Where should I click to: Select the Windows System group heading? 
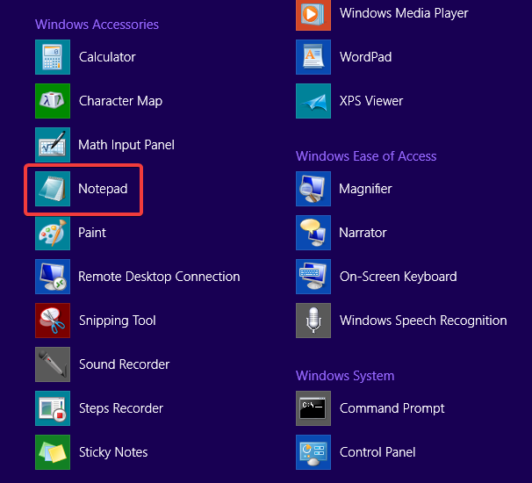tap(345, 376)
